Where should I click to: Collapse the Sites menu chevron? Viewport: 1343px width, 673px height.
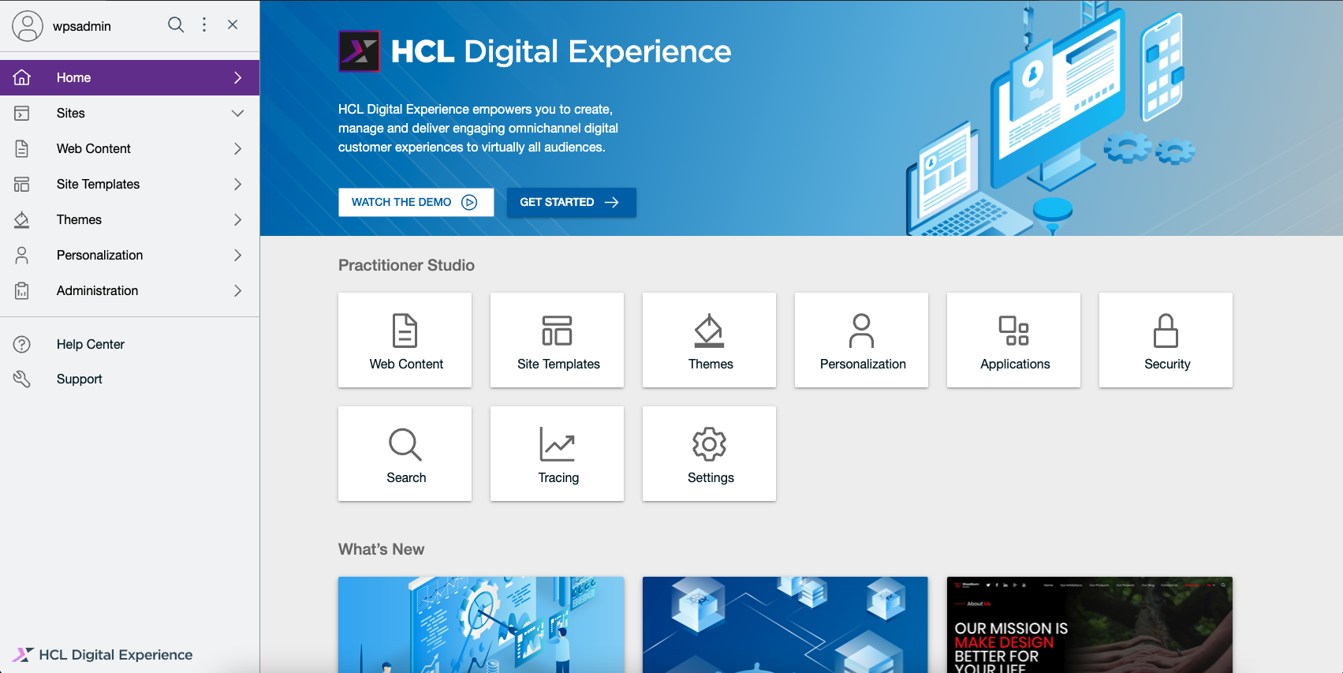point(237,113)
